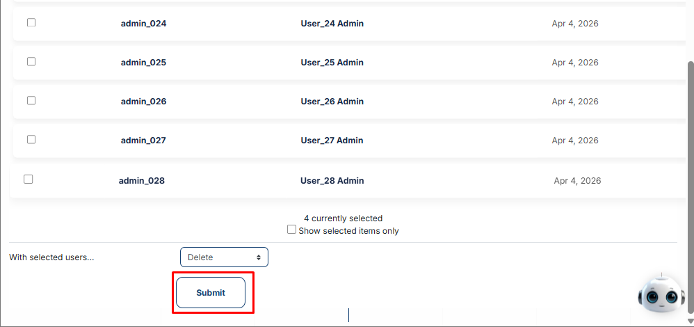Check the admin_026 user checkbox
Viewport: 694px width, 327px height.
[31, 101]
